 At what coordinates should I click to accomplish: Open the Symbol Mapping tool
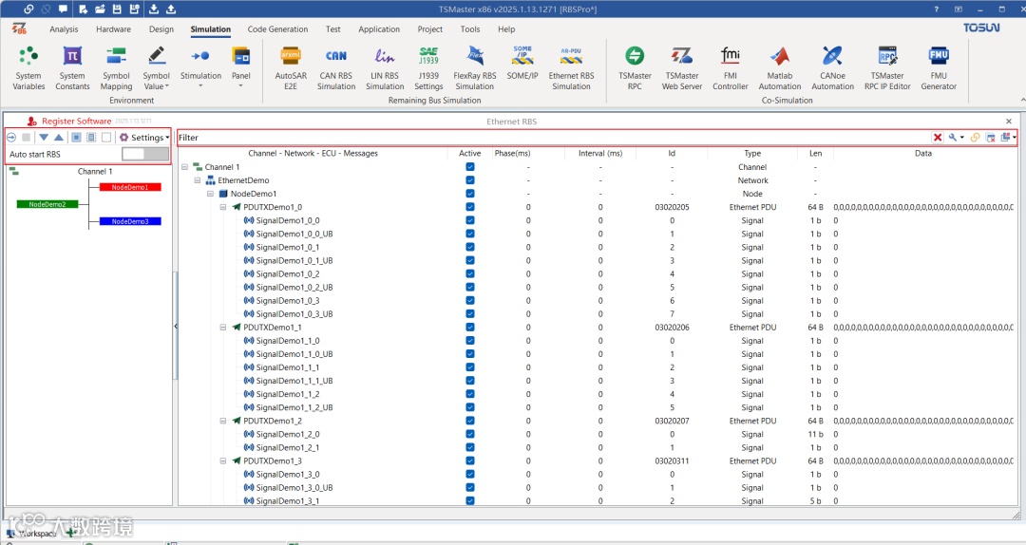coord(117,67)
